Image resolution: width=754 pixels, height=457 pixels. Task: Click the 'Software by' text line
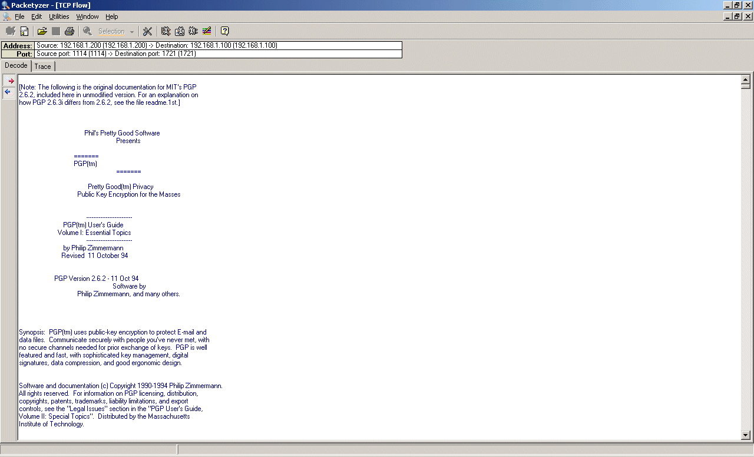(x=129, y=286)
